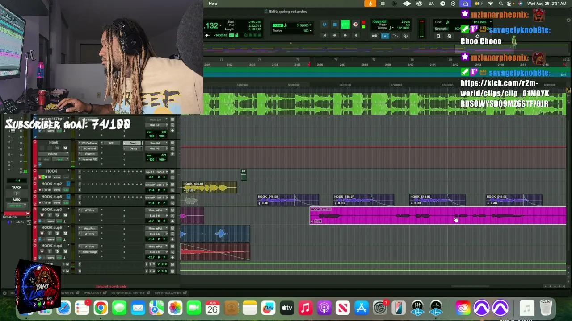
Task: Open the RChannel insert plugin
Action: click(90, 148)
